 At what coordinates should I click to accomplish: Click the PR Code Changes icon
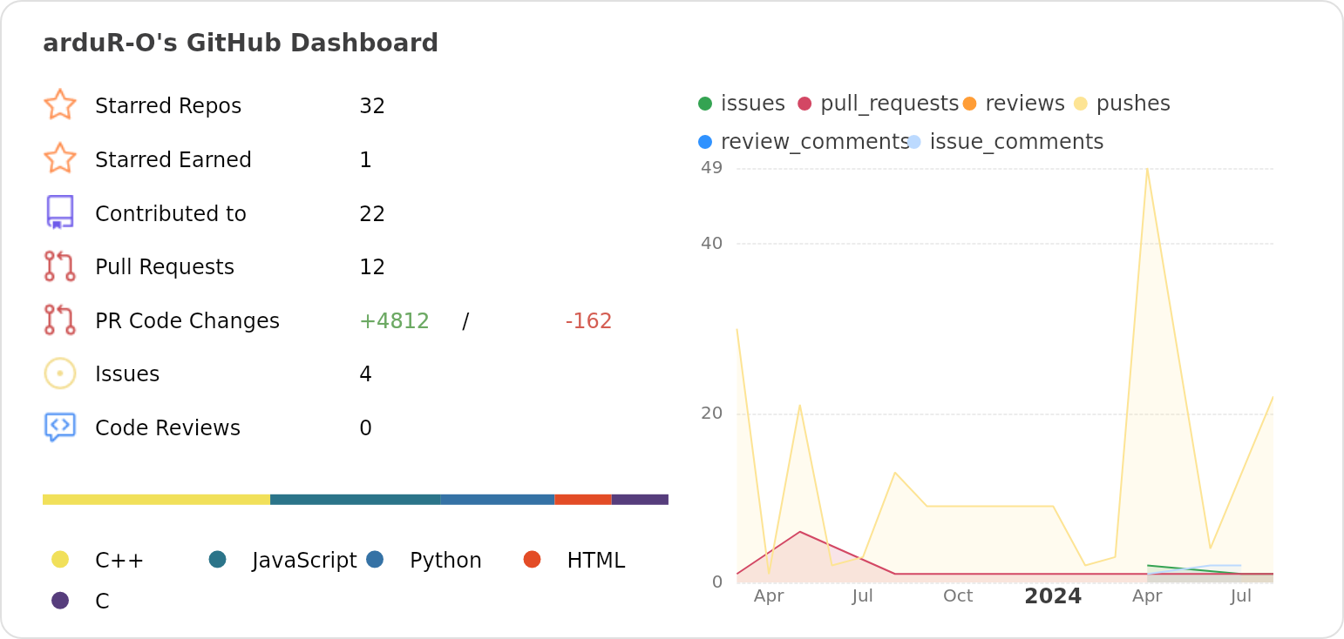tap(60, 320)
